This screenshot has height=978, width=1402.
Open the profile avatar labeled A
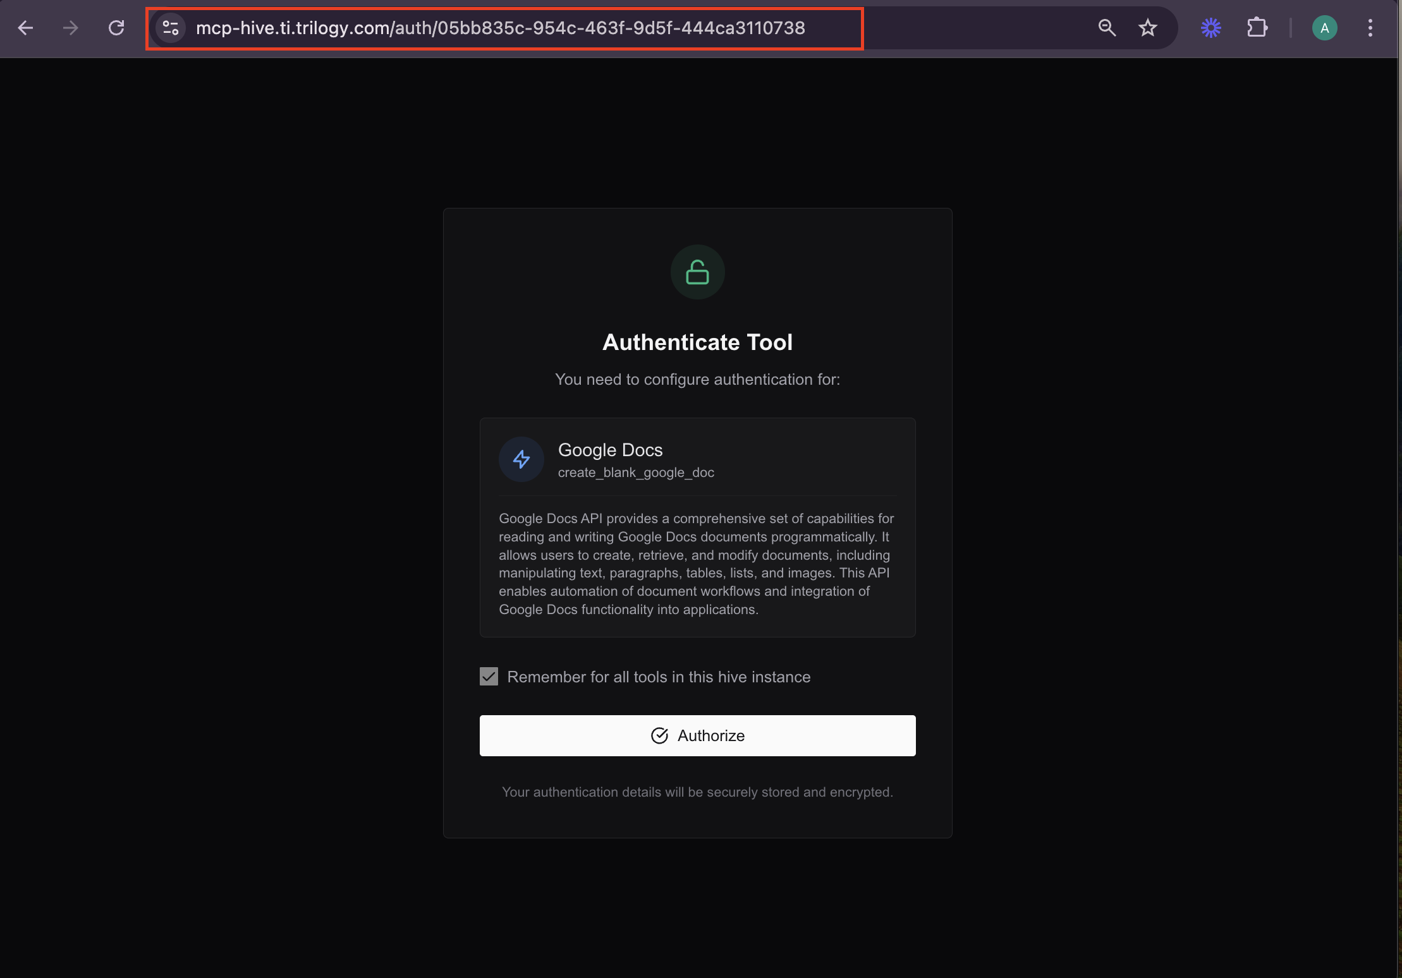[1325, 28]
